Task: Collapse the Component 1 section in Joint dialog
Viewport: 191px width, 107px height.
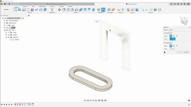Action: point(164,33)
